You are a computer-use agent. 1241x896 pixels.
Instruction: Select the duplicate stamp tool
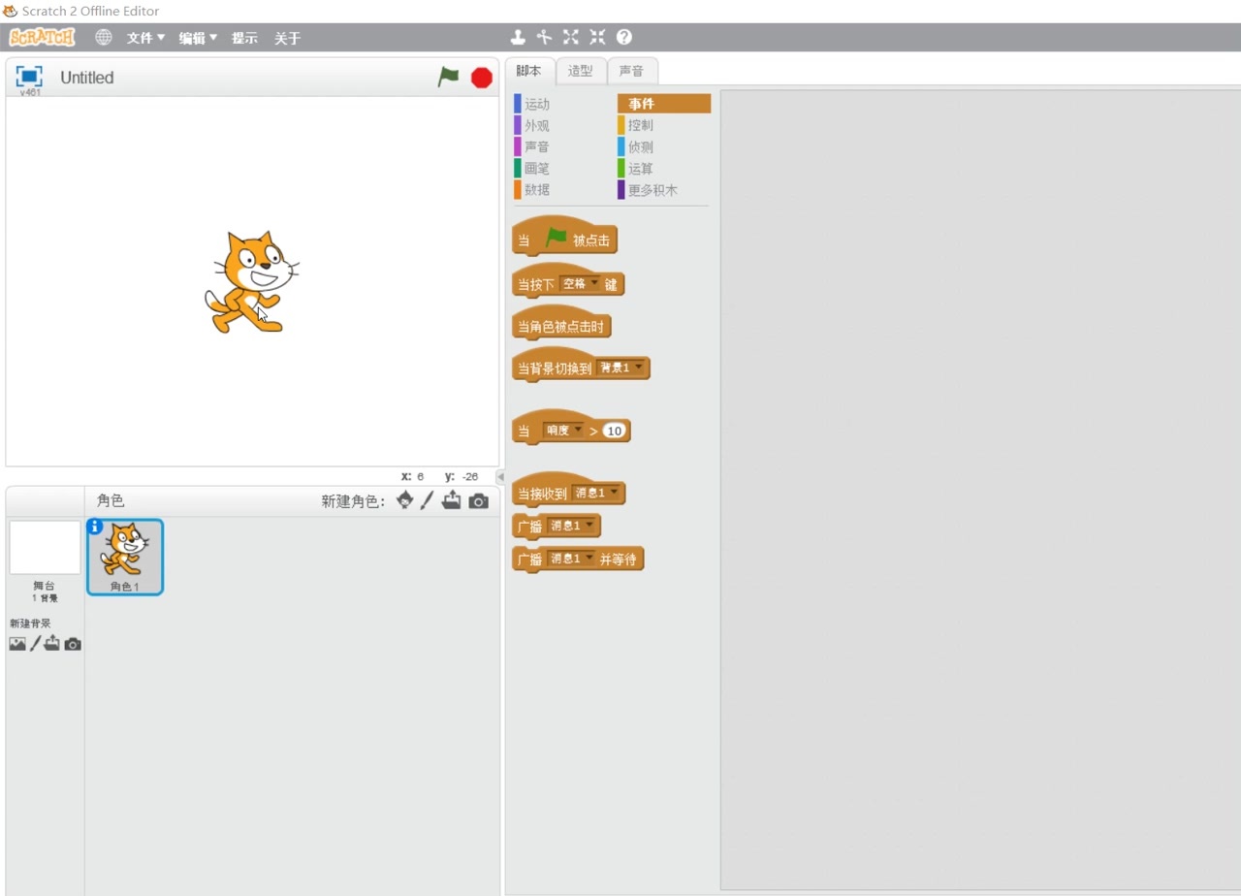(x=519, y=37)
